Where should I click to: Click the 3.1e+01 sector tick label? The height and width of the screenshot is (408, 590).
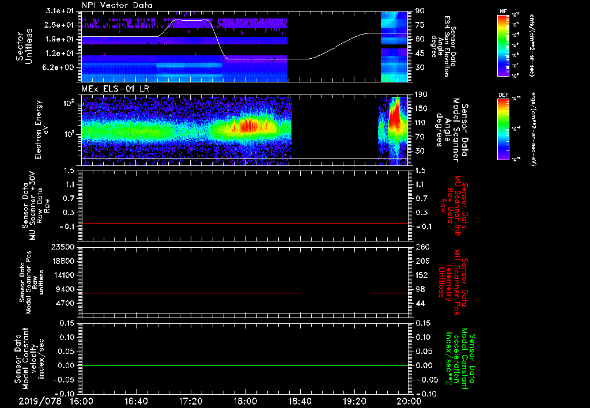60,11
